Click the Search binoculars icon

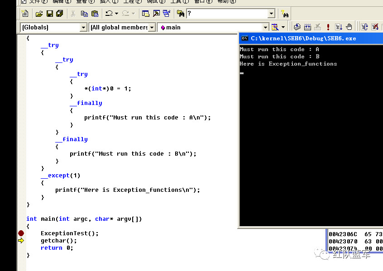pos(285,14)
